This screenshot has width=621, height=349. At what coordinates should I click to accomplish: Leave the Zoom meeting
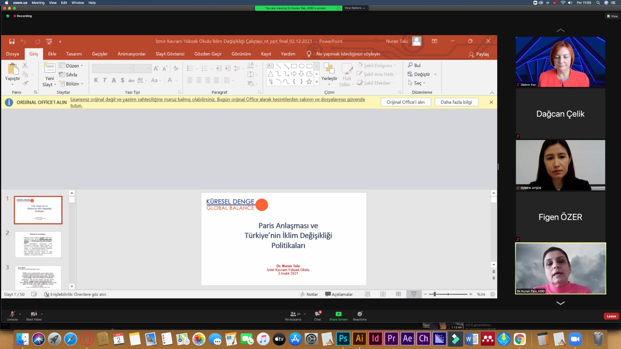(611, 316)
